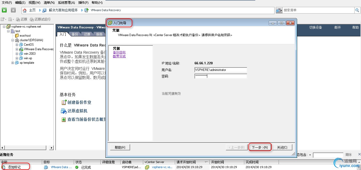This screenshot has width=361, height=170.
Task: Expand the CentOS tree node
Action: point(17,45)
